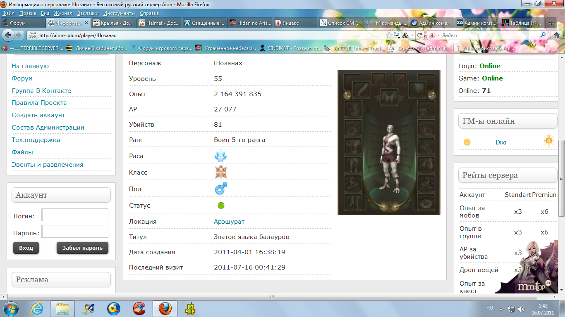Click the search magnifier in Yandex box
Screen dimensions: 565x317
pyautogui.click(x=543, y=35)
